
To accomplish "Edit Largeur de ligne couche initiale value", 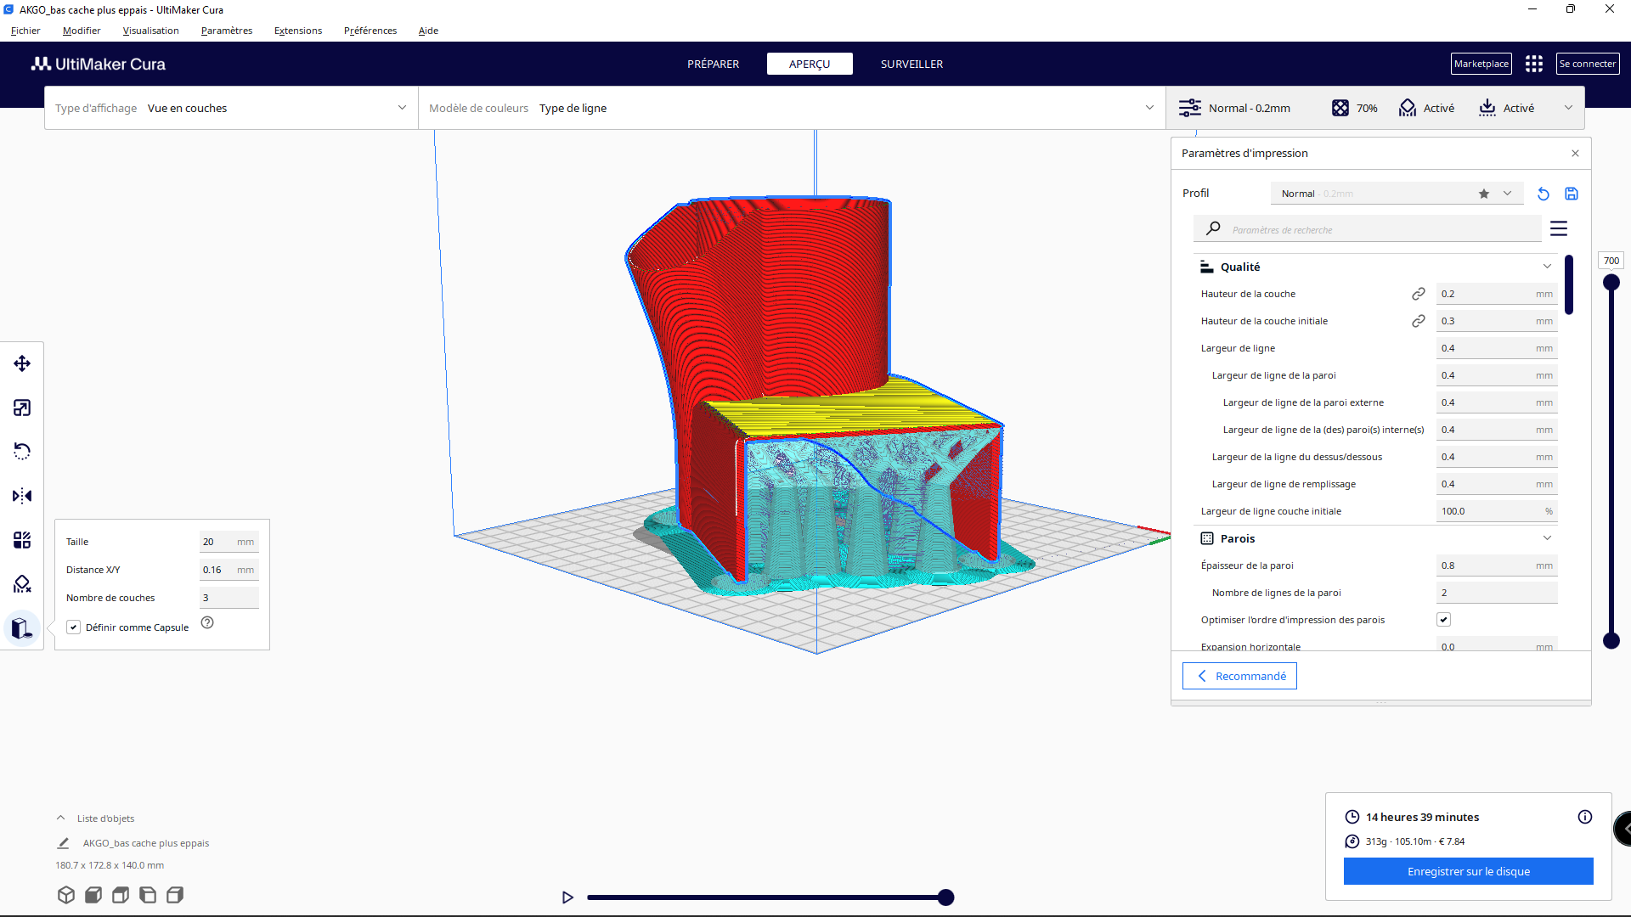I will [1497, 511].
